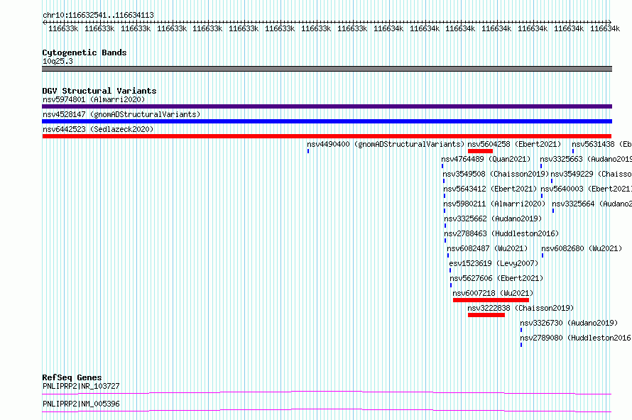Open nsv4764489 (Quan2021) label
The width and height of the screenshot is (632, 420).
[486, 159]
